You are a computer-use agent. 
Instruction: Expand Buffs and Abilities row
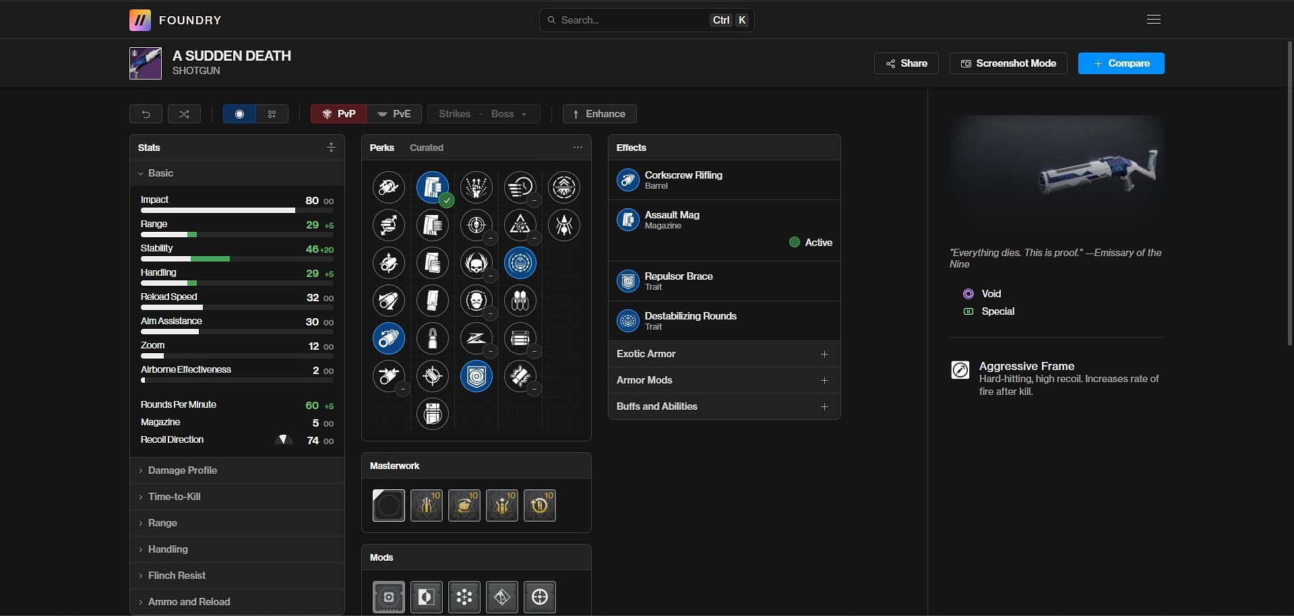(x=724, y=406)
